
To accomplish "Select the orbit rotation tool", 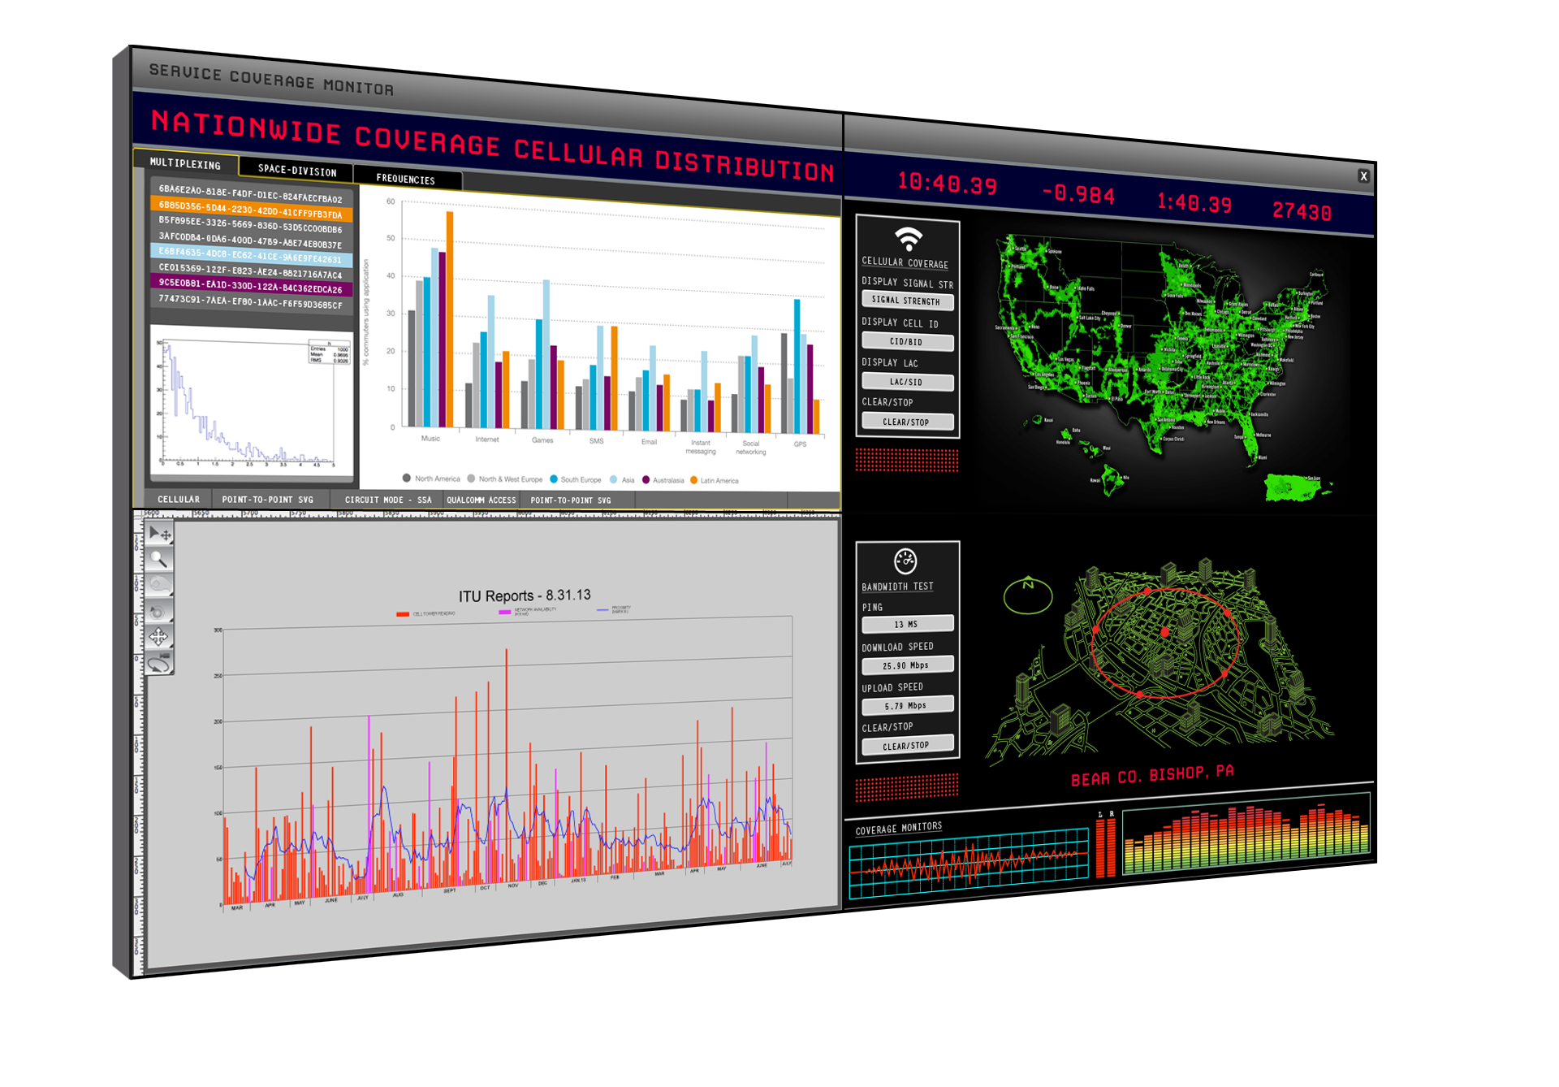I will (159, 663).
